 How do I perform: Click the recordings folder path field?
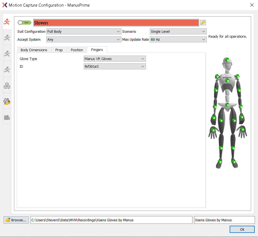click(x=111, y=220)
